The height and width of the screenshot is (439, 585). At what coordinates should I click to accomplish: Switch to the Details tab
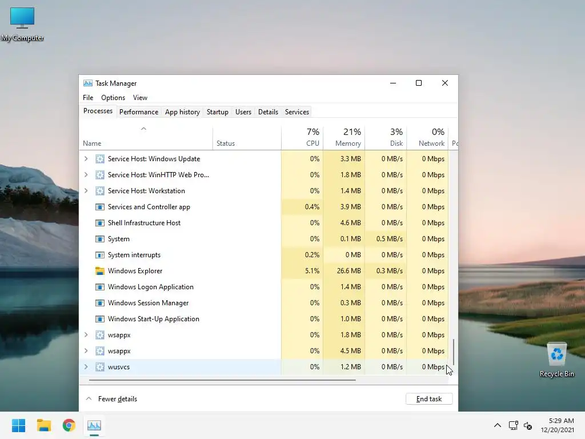[x=269, y=112]
